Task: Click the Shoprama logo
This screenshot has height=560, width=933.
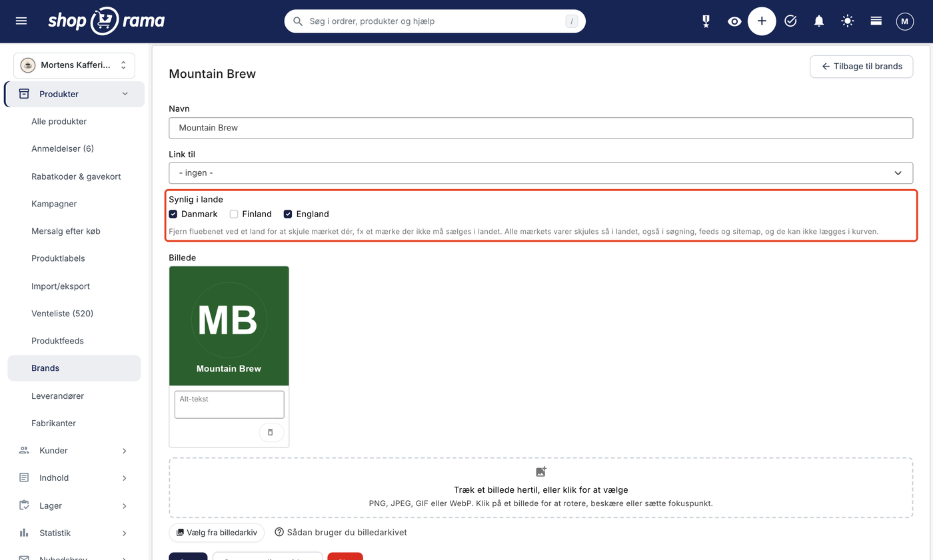Action: [x=107, y=21]
